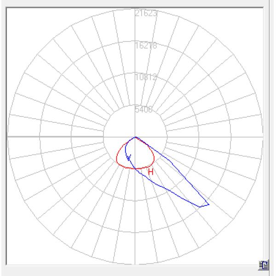The height and width of the screenshot is (276, 276).
Task: Click the top end of the vertical axis
Action: (x=135, y=10)
